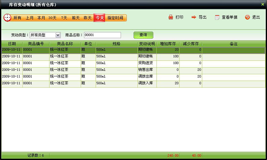
Task: Select the 调拨入库 row
Action: tap(133, 83)
